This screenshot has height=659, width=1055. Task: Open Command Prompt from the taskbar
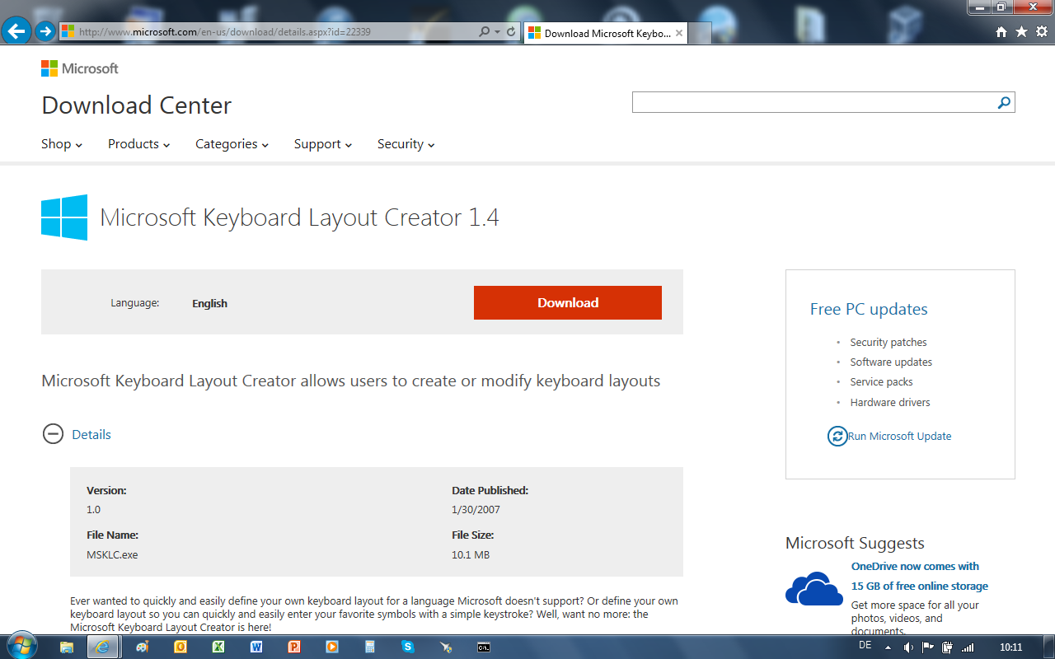[484, 647]
